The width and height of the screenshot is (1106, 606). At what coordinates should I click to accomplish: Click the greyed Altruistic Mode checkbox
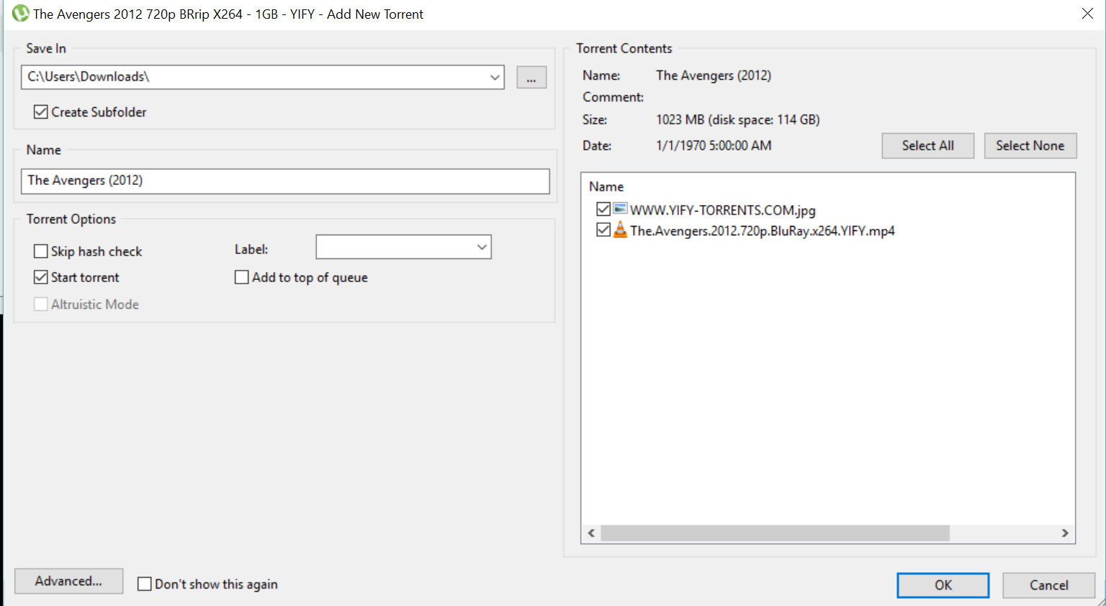(x=41, y=304)
